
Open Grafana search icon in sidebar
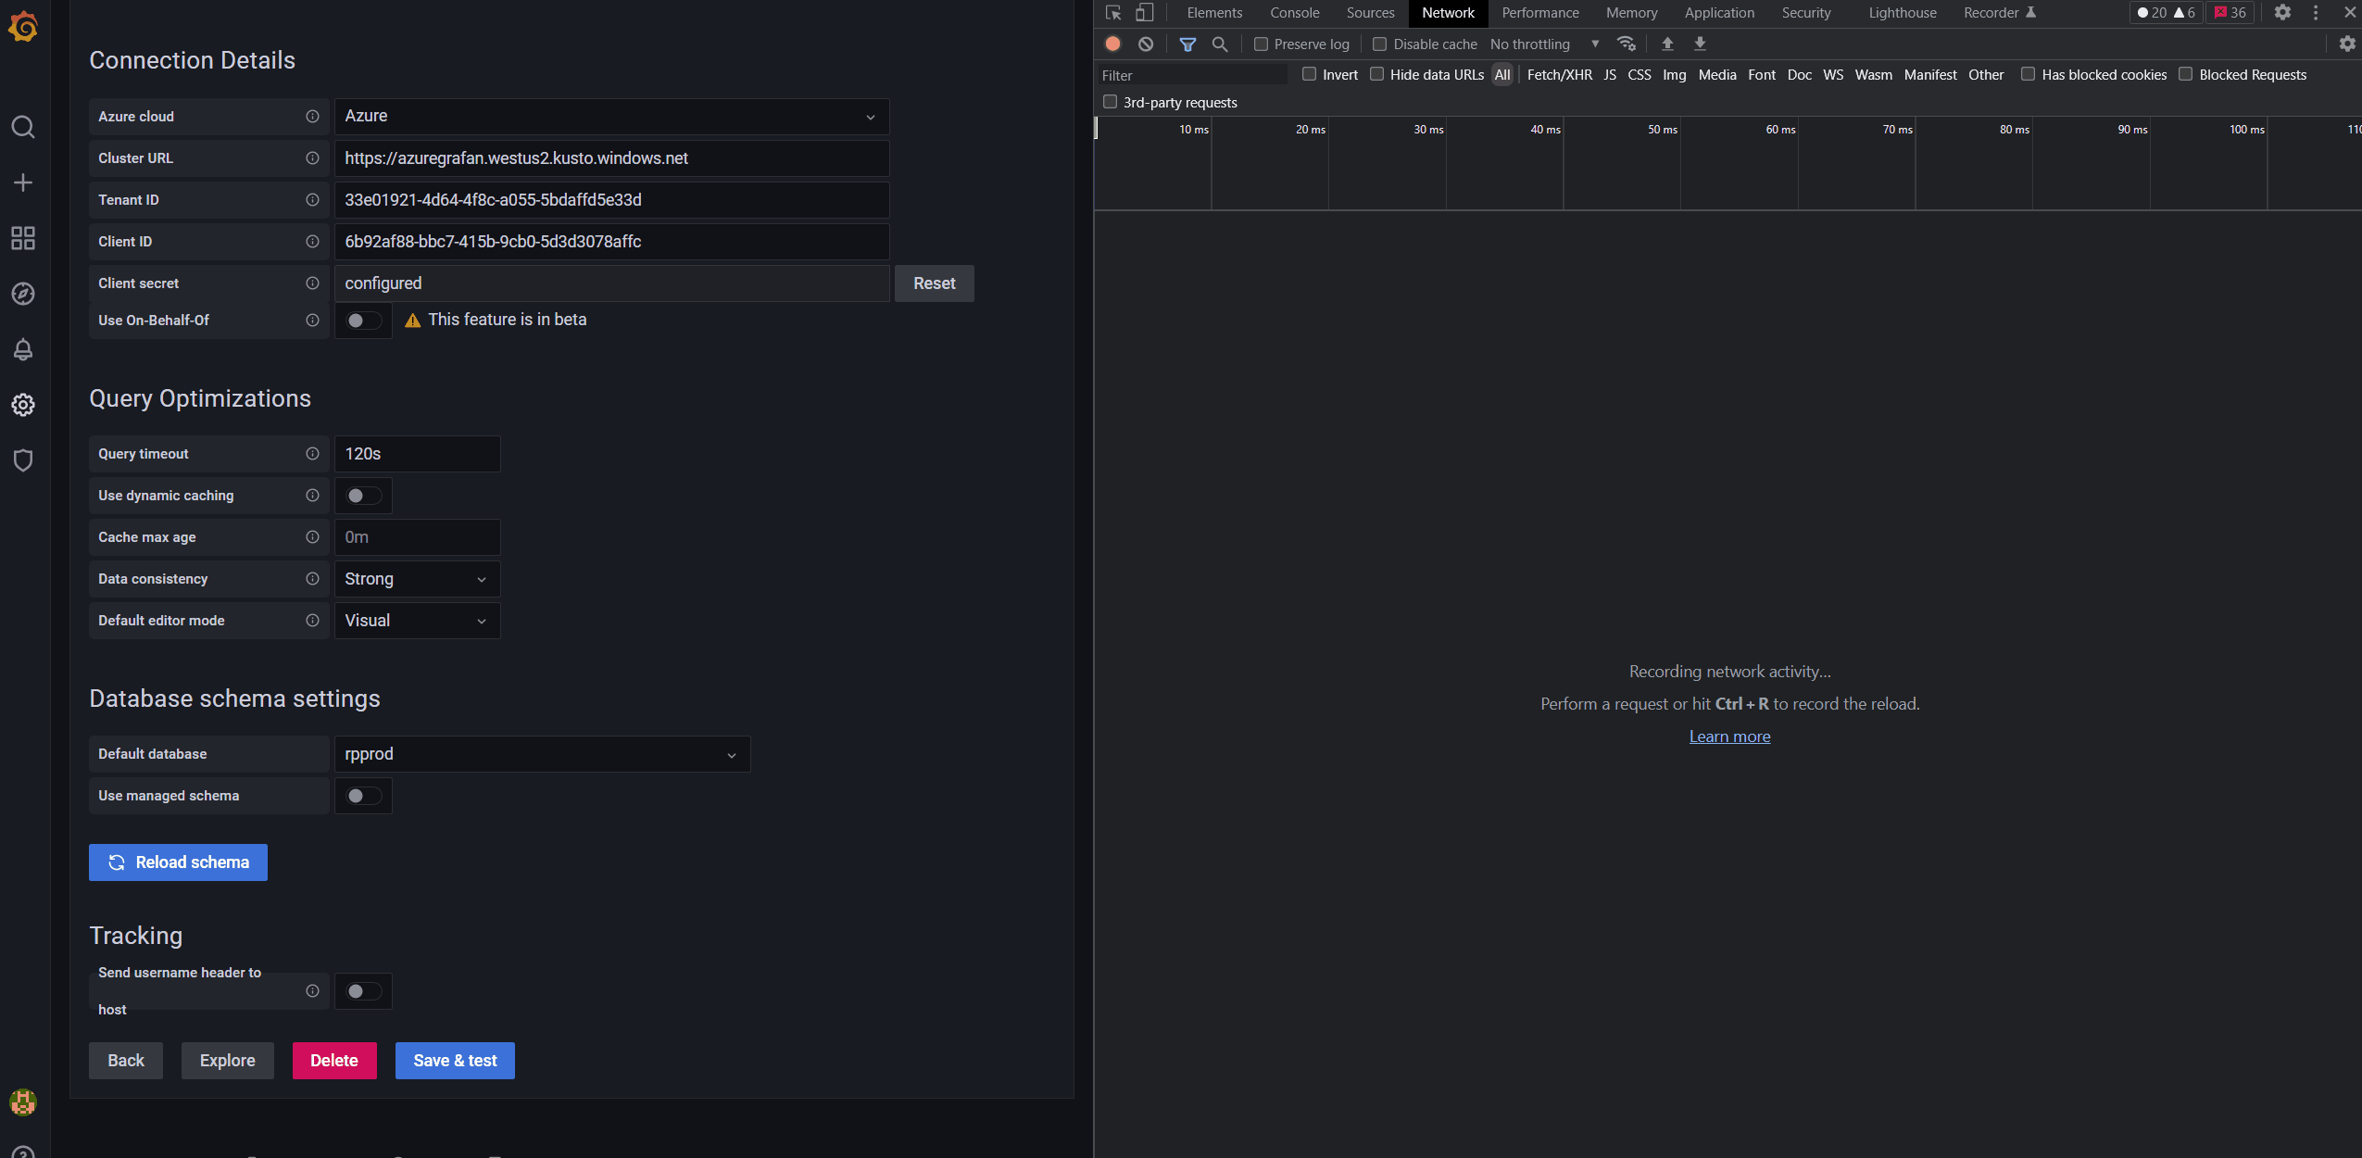pyautogui.click(x=23, y=127)
